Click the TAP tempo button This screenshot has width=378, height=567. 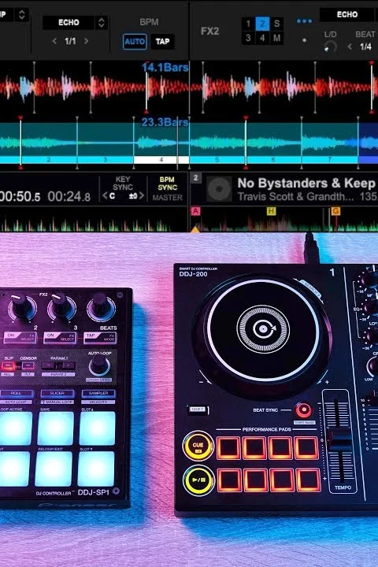pos(162,42)
